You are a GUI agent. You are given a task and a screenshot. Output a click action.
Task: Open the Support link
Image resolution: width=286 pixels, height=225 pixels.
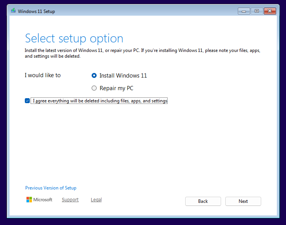70,200
